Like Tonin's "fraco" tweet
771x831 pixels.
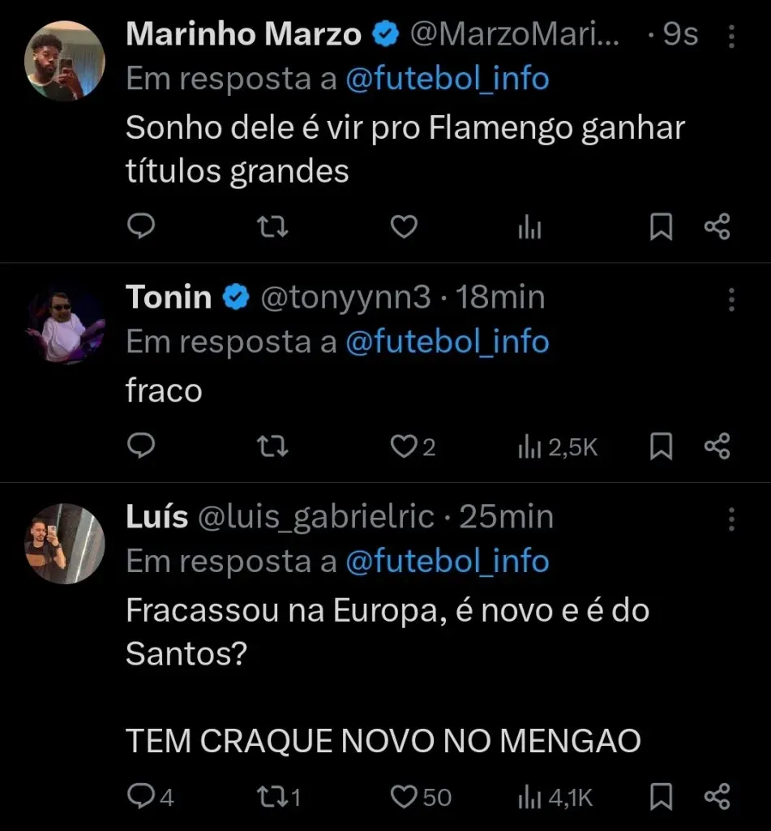(404, 447)
